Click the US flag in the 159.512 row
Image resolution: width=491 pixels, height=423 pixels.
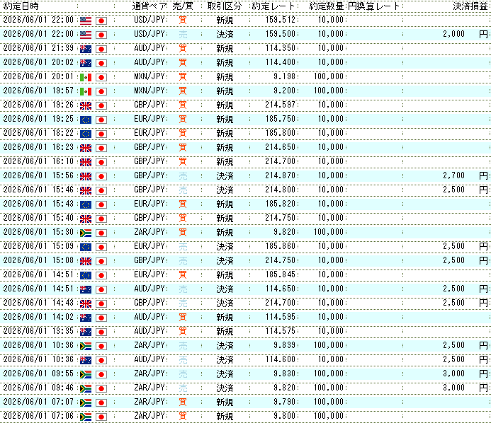coord(86,21)
